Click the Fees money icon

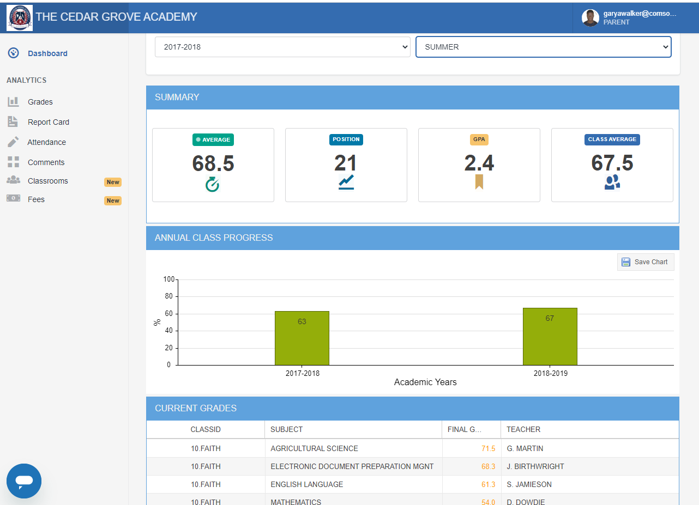pos(13,199)
